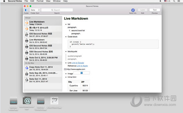Open the File menu

pos(26,1)
